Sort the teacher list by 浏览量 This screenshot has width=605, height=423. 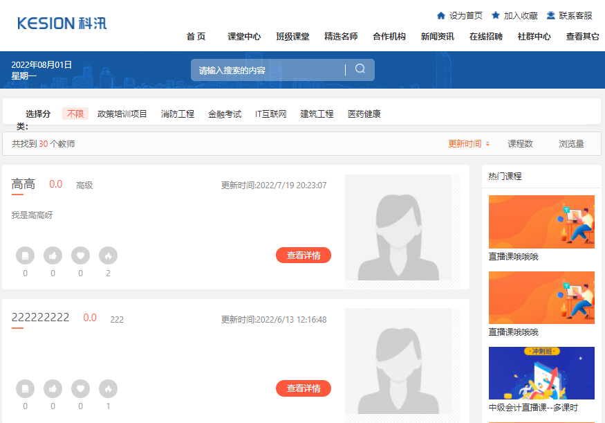pyautogui.click(x=571, y=144)
